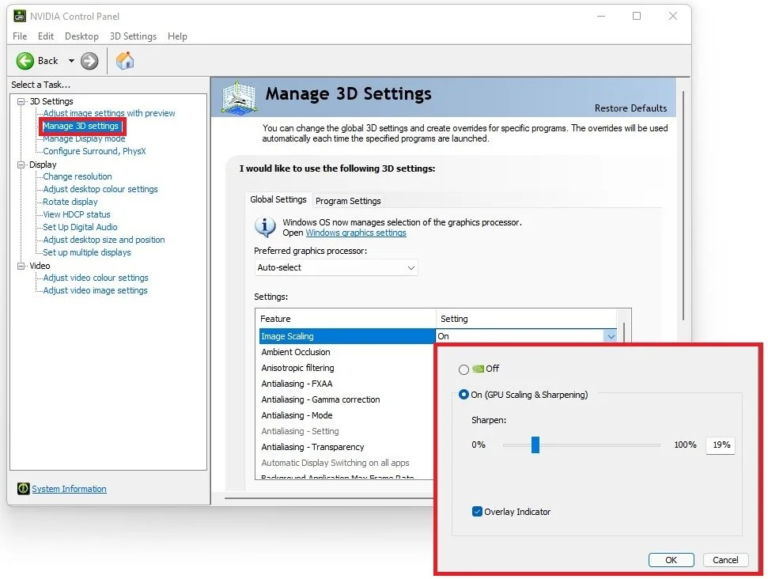
Task: Switch to Program Settings tab
Action: point(348,201)
